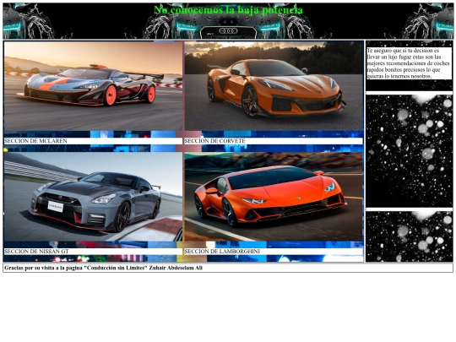Click the SECCION DE LAMBORGHINI label
456x342 pixels.
click(x=222, y=252)
